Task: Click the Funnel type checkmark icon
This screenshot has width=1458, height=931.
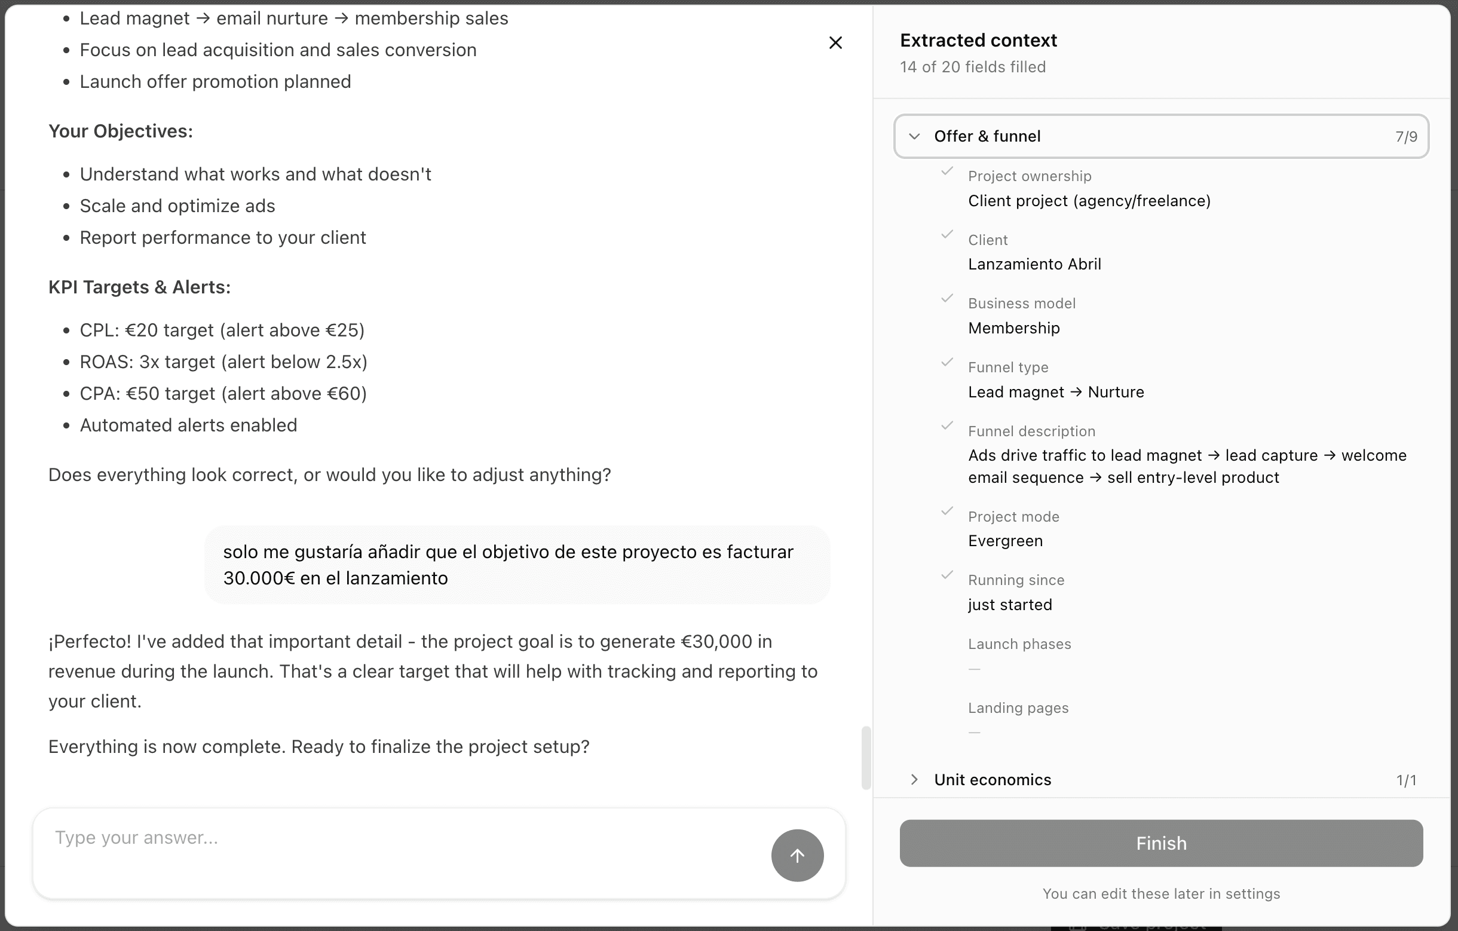Action: tap(948, 363)
